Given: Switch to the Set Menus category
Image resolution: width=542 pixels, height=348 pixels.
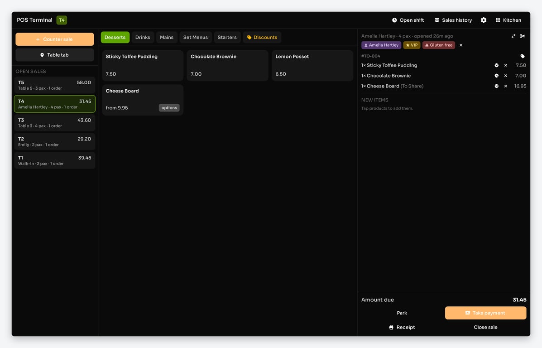Looking at the screenshot, I should 195,37.
